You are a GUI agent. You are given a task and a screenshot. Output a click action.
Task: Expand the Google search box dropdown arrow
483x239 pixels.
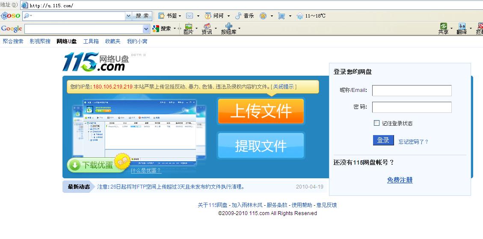click(146, 29)
